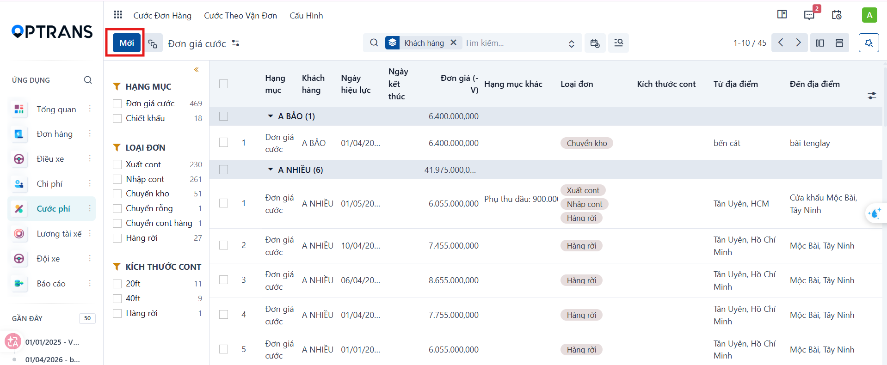Remove the Khách hàng group filter
The height and width of the screenshot is (365, 887).
tap(454, 43)
